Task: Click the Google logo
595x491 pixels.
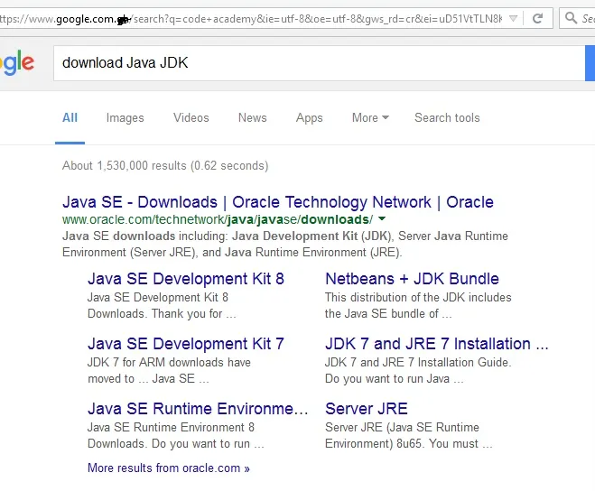Action: pyautogui.click(x=17, y=63)
